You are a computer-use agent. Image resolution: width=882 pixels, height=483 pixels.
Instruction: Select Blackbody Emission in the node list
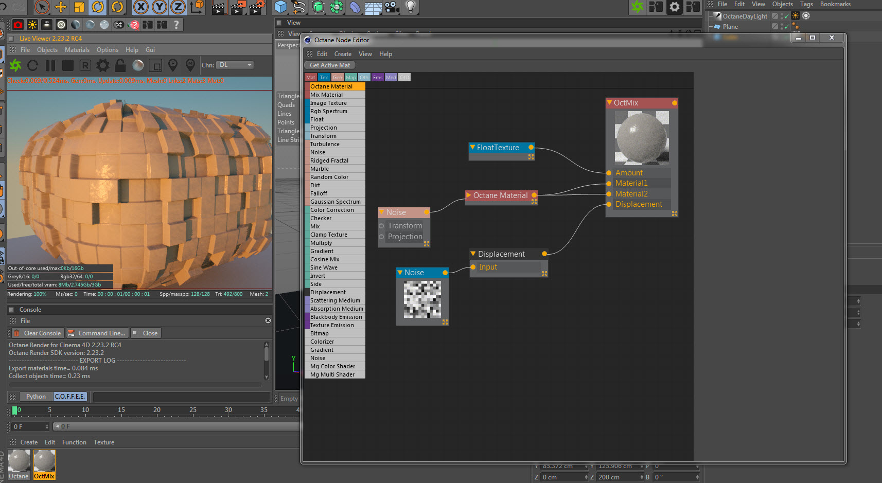pyautogui.click(x=335, y=317)
